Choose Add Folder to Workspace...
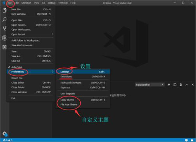Screen dimensions: 196x142 (31, 40)
